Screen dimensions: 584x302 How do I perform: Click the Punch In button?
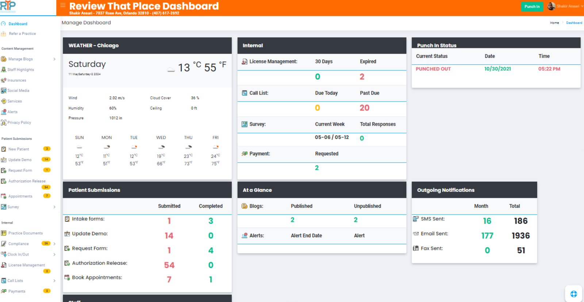coord(532,7)
